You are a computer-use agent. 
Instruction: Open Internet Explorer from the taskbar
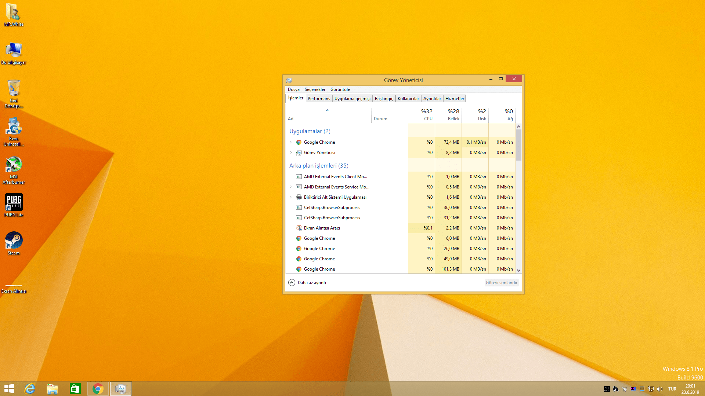30,389
